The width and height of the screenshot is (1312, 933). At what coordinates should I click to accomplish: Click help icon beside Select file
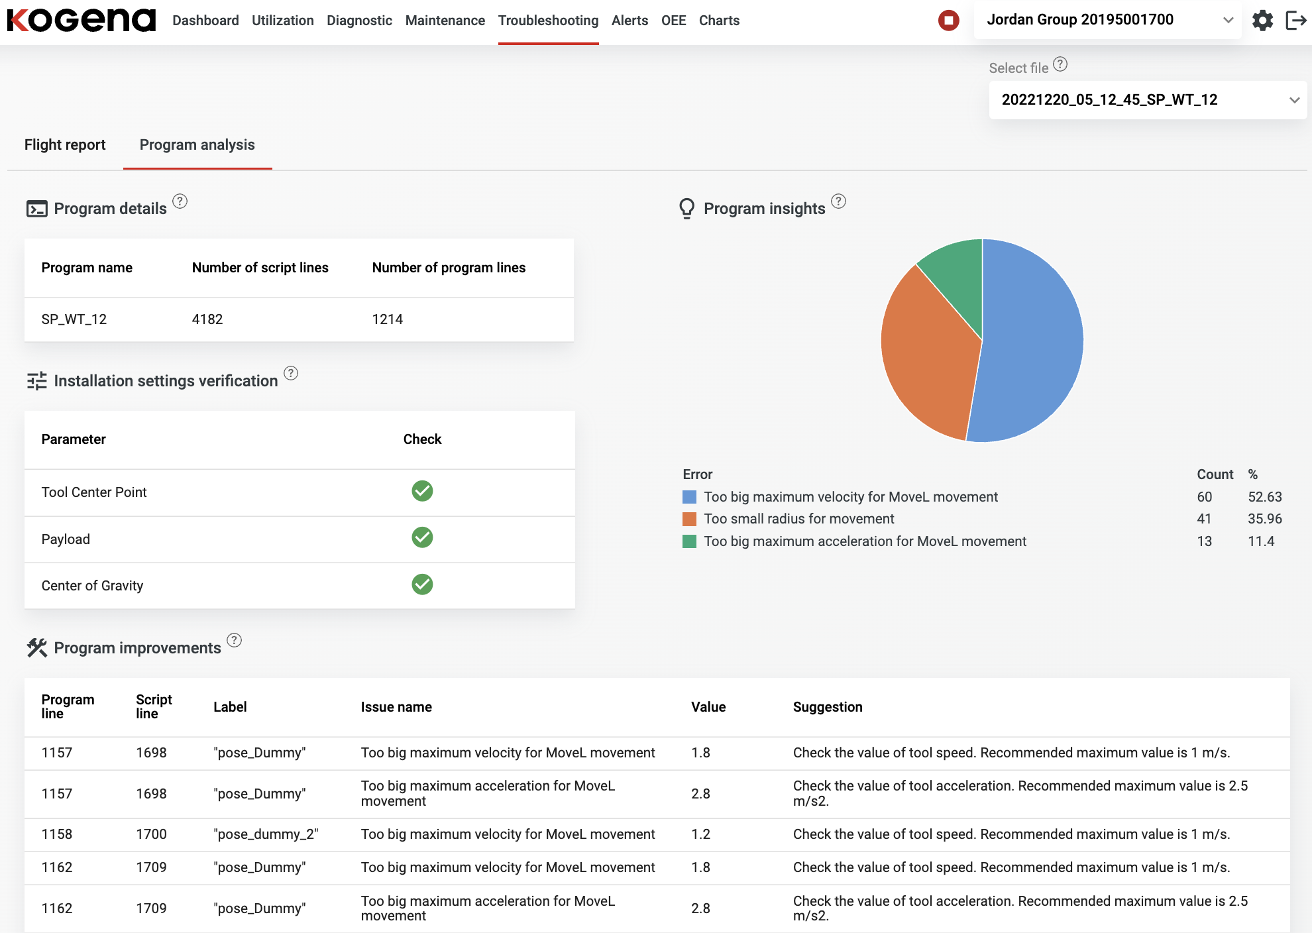tap(1060, 64)
